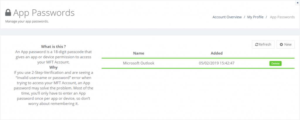Click the 18-digit passcode description paragraph
The image size is (300, 120).
[54, 57]
